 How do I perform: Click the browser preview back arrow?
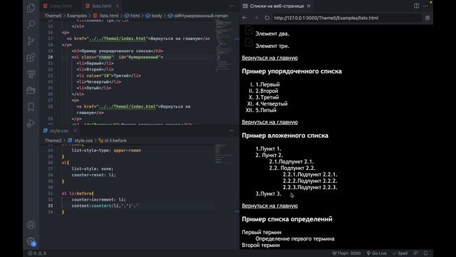pyautogui.click(x=245, y=18)
